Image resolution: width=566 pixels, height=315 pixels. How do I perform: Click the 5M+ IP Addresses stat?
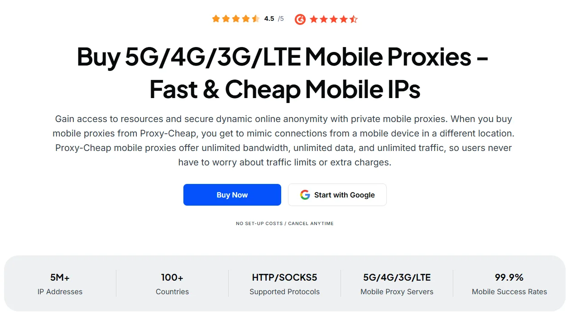(60, 284)
